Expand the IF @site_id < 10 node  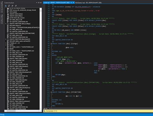pos(6,43)
